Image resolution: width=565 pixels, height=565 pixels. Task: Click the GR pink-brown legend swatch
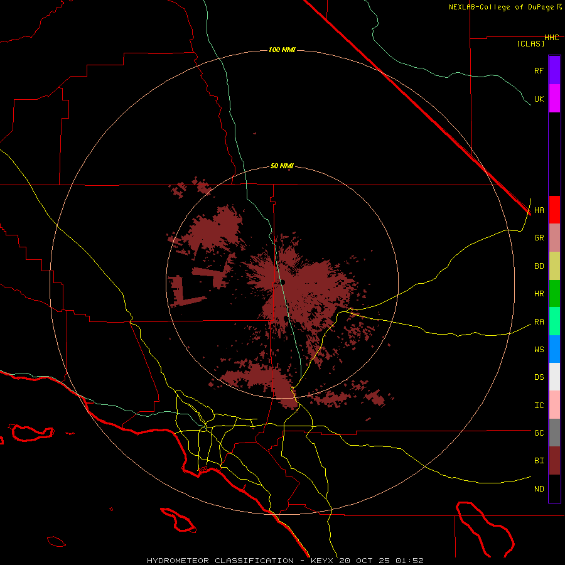pos(554,238)
